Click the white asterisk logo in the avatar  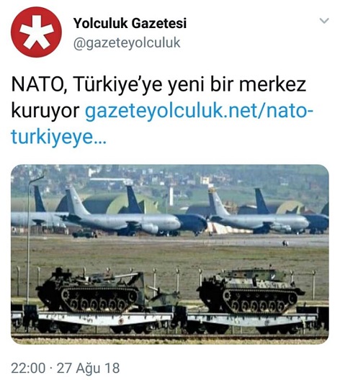point(36,32)
